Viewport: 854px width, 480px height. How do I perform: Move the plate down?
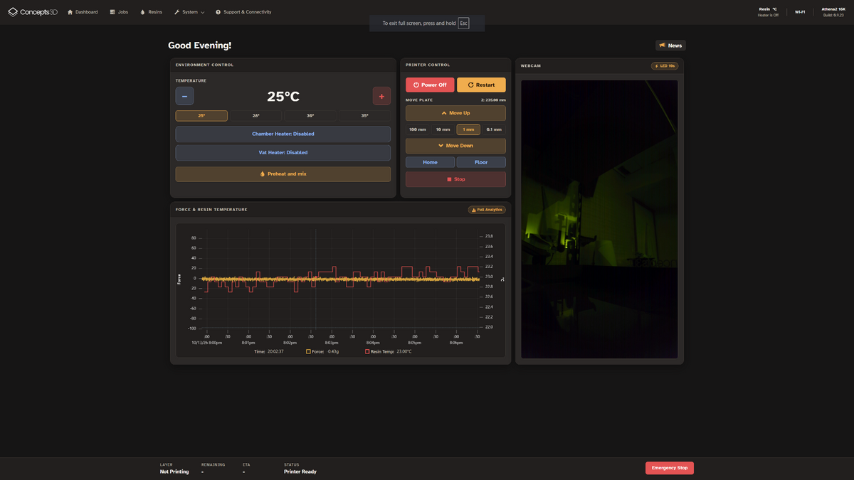455,146
